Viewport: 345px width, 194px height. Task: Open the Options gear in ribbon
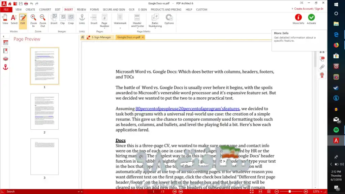(169, 19)
